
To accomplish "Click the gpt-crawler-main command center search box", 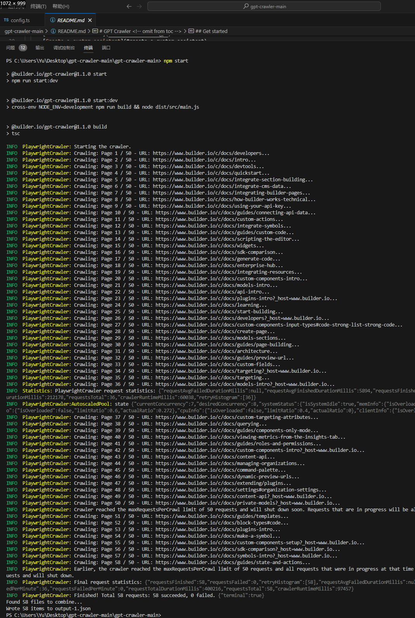I will (x=264, y=6).
